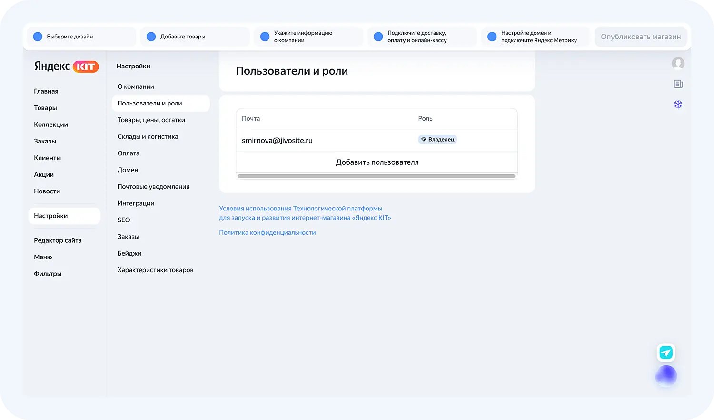Viewport: 714px width, 420px height.
Task: Open Заказы in the settings submenu
Action: point(129,237)
